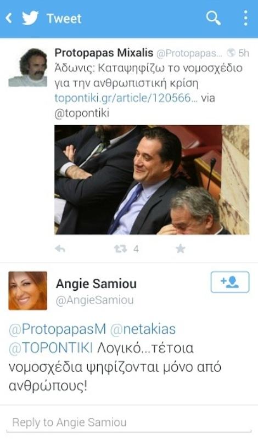The image size is (258, 439).
Task: Click the @ProtopapasM mention in reply
Action: [58, 329]
